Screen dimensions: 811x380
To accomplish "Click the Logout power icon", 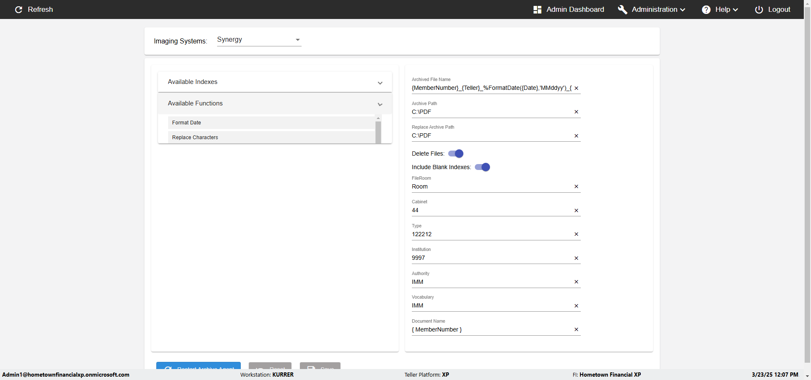I will click(759, 10).
